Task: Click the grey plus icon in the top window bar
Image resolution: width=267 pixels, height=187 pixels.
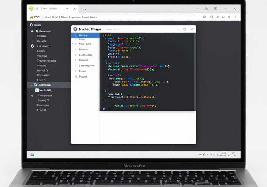Action: 225,9
